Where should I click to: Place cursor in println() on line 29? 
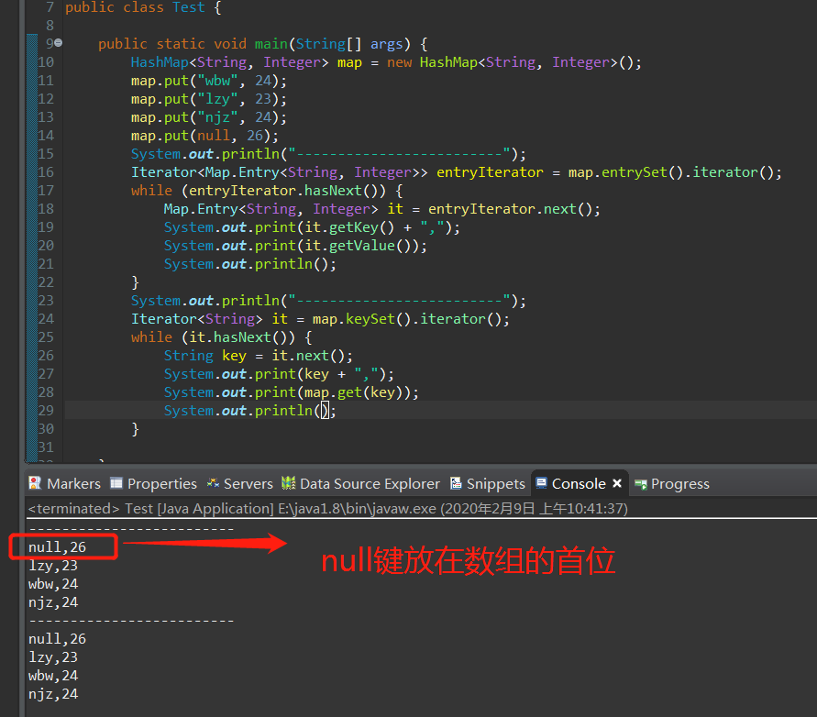[x=326, y=411]
